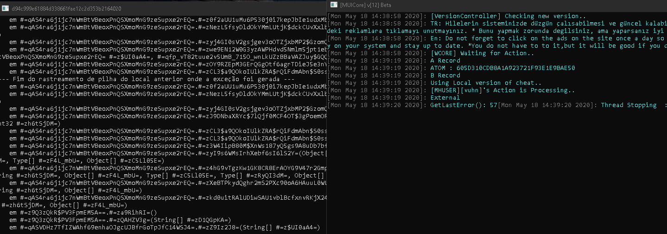The image size is (667, 234).
Task: Click the 'nt32 #=zh6tSjDM=)' line
Action: coord(30,123)
